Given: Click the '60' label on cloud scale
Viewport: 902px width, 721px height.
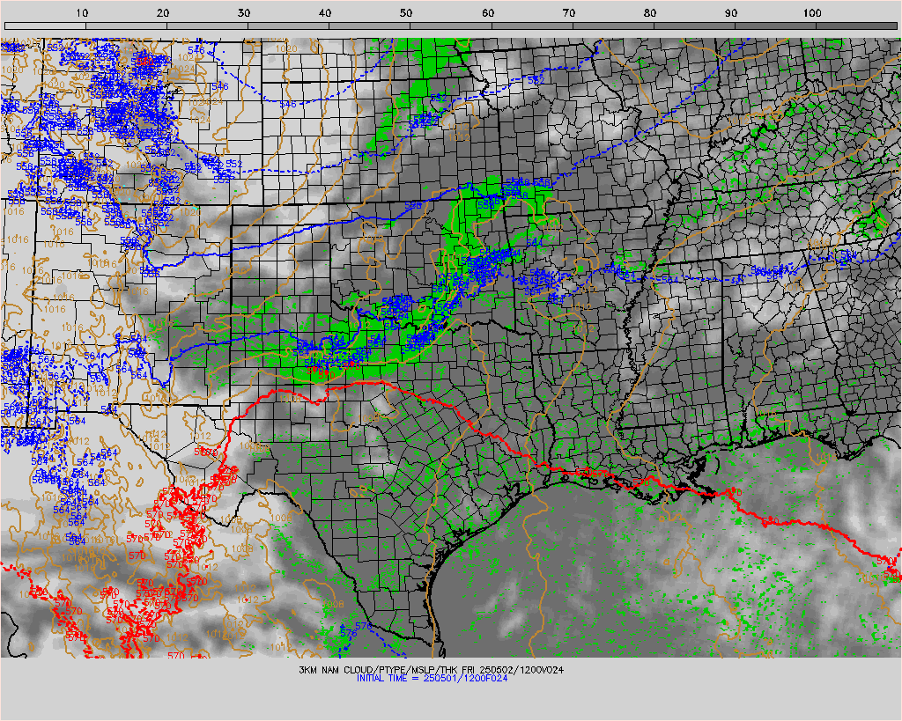Looking at the screenshot, I should 488,13.
